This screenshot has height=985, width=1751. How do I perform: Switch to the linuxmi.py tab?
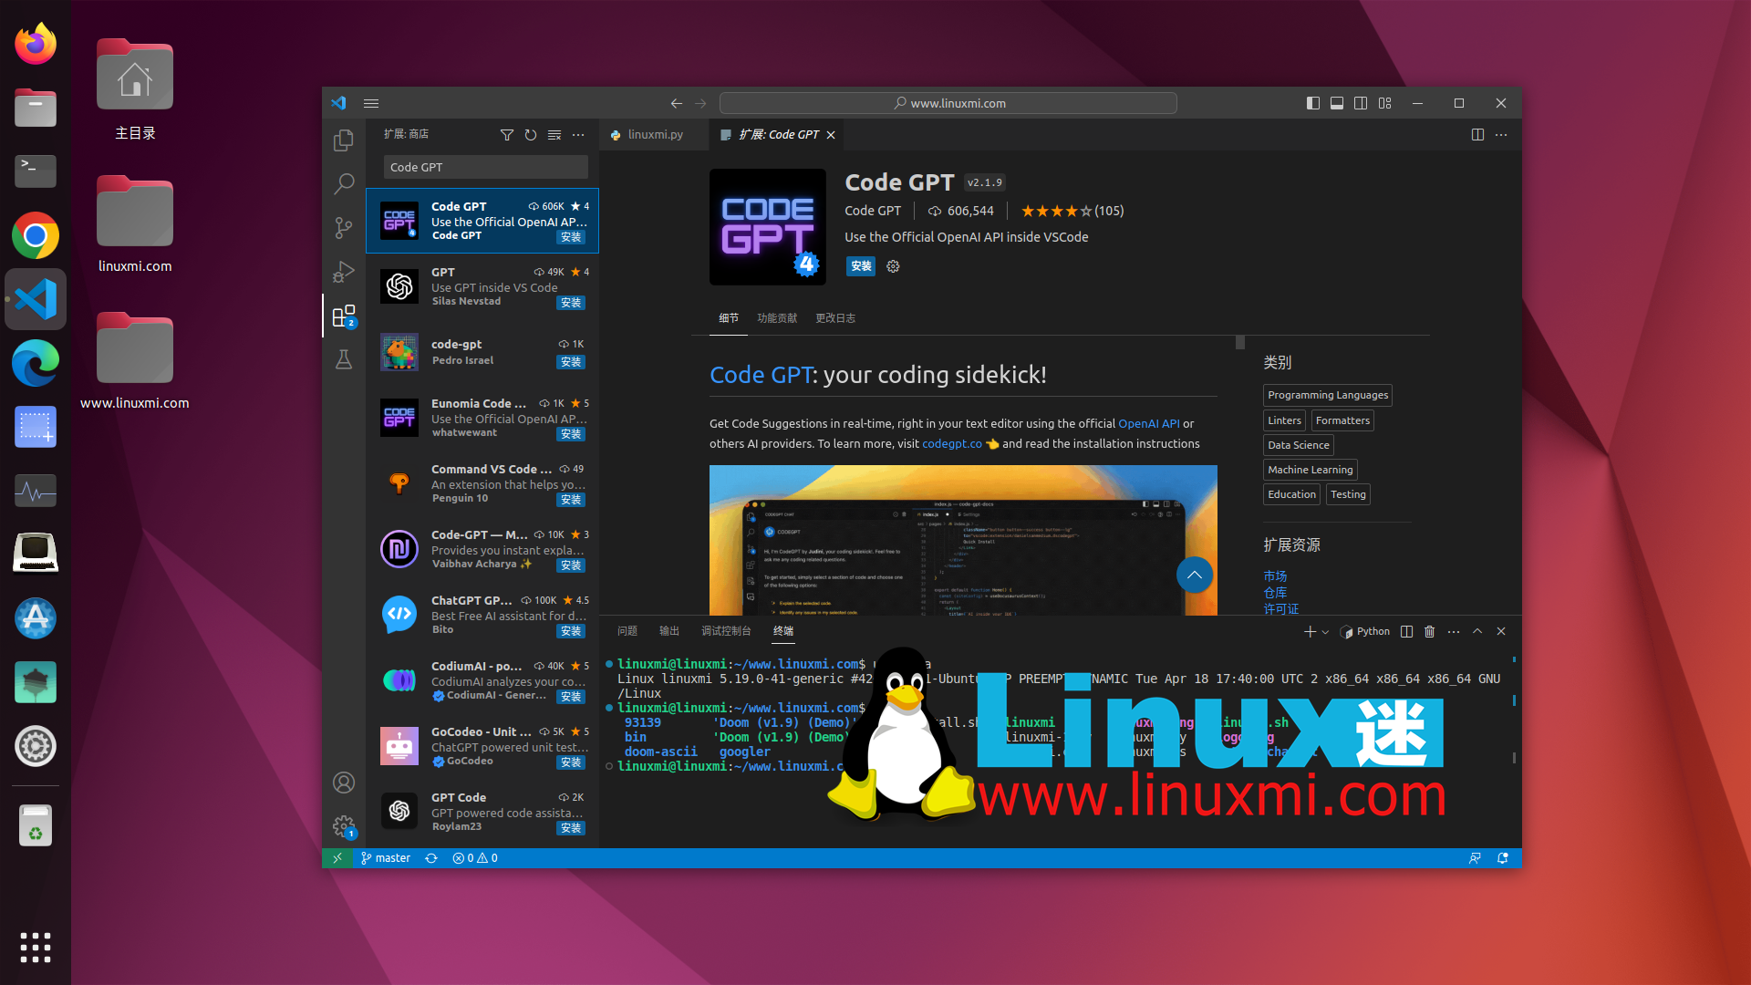[x=653, y=134]
